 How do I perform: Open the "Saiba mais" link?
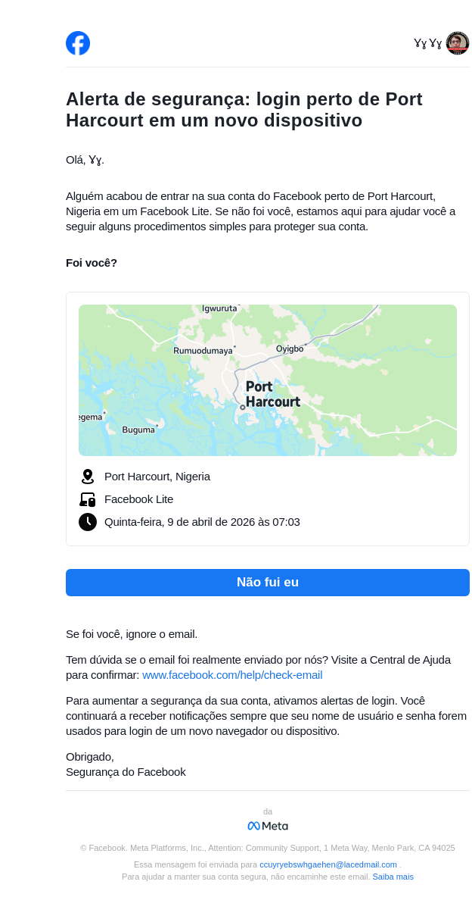coord(393,877)
